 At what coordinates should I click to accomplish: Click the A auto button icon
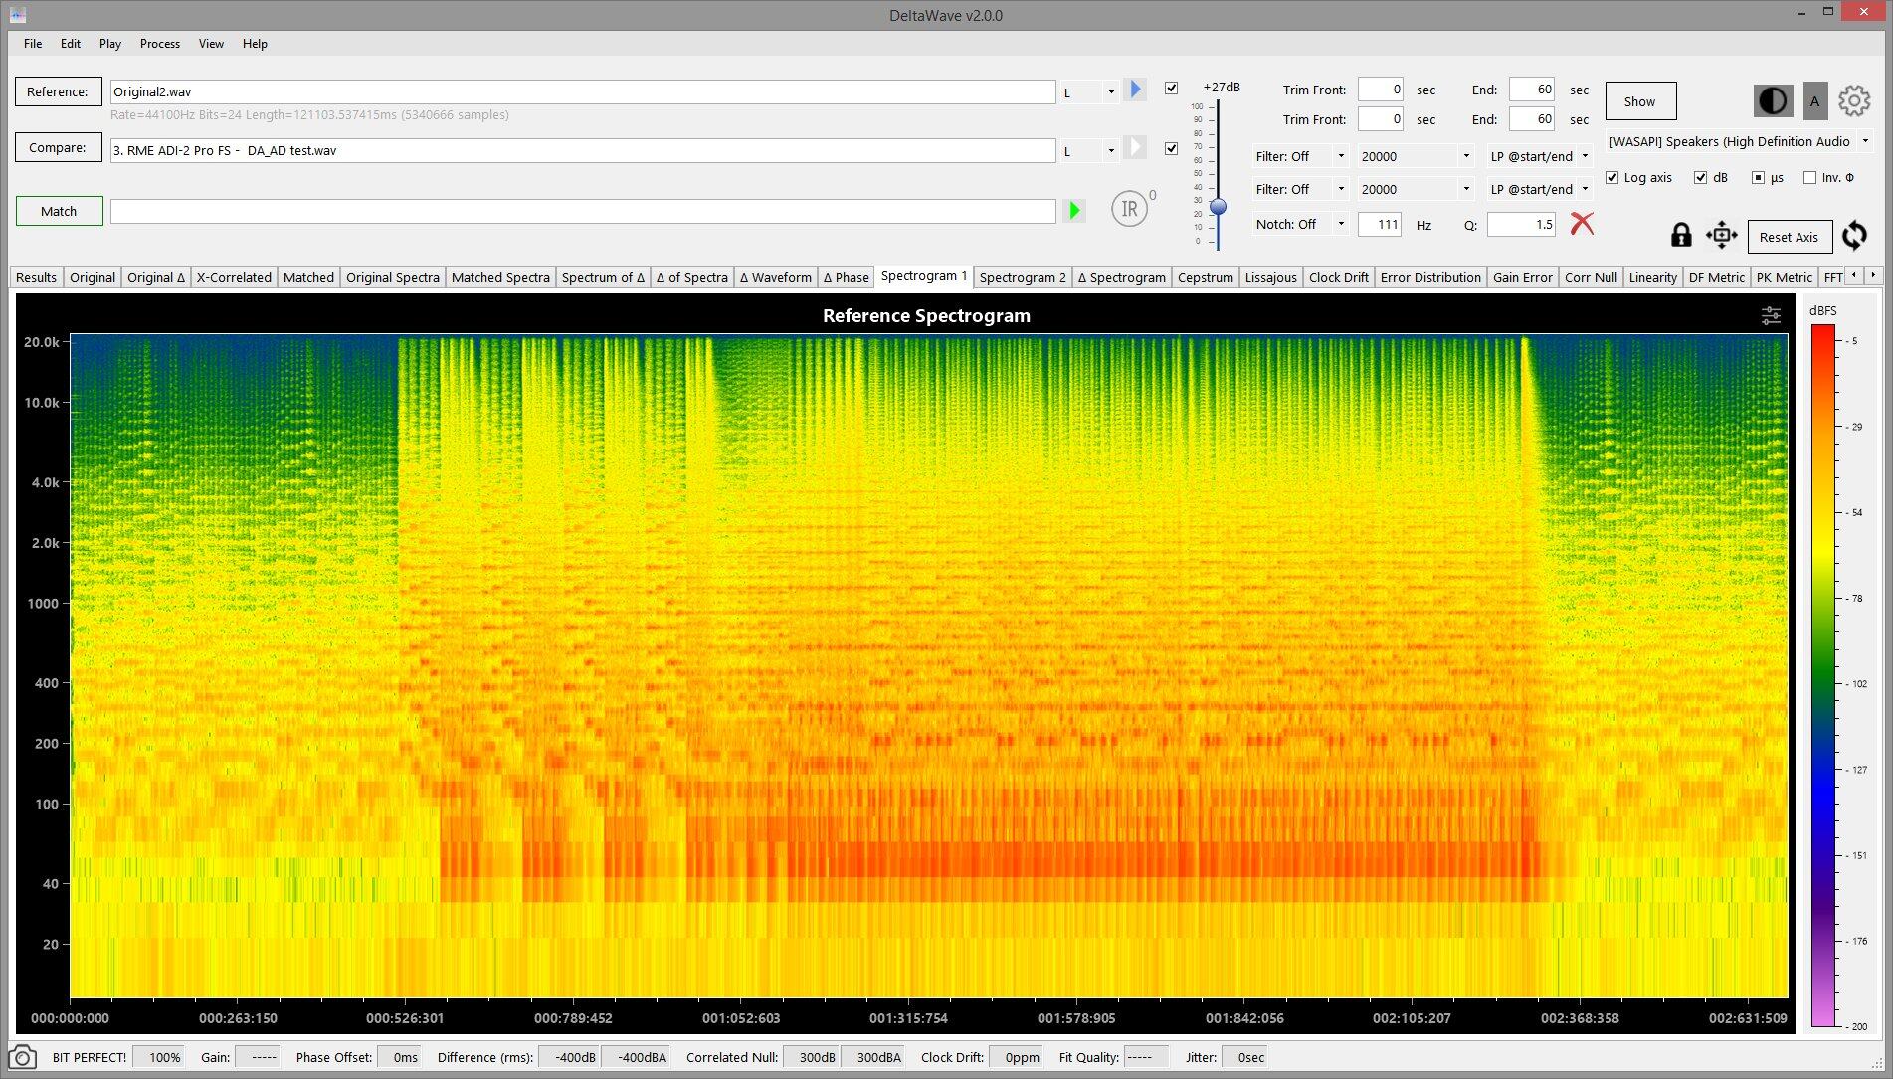1814,100
